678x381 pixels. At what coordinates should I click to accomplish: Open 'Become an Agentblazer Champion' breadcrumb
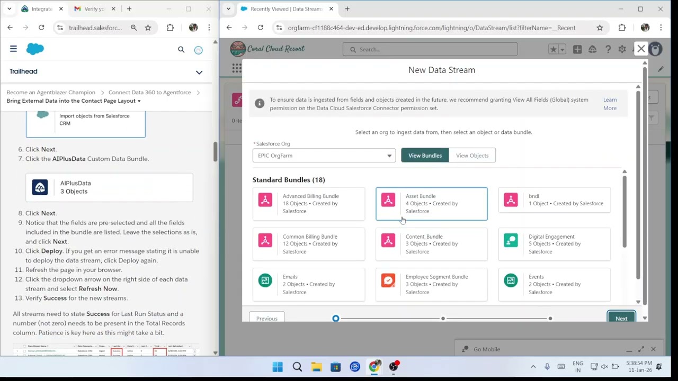click(51, 92)
